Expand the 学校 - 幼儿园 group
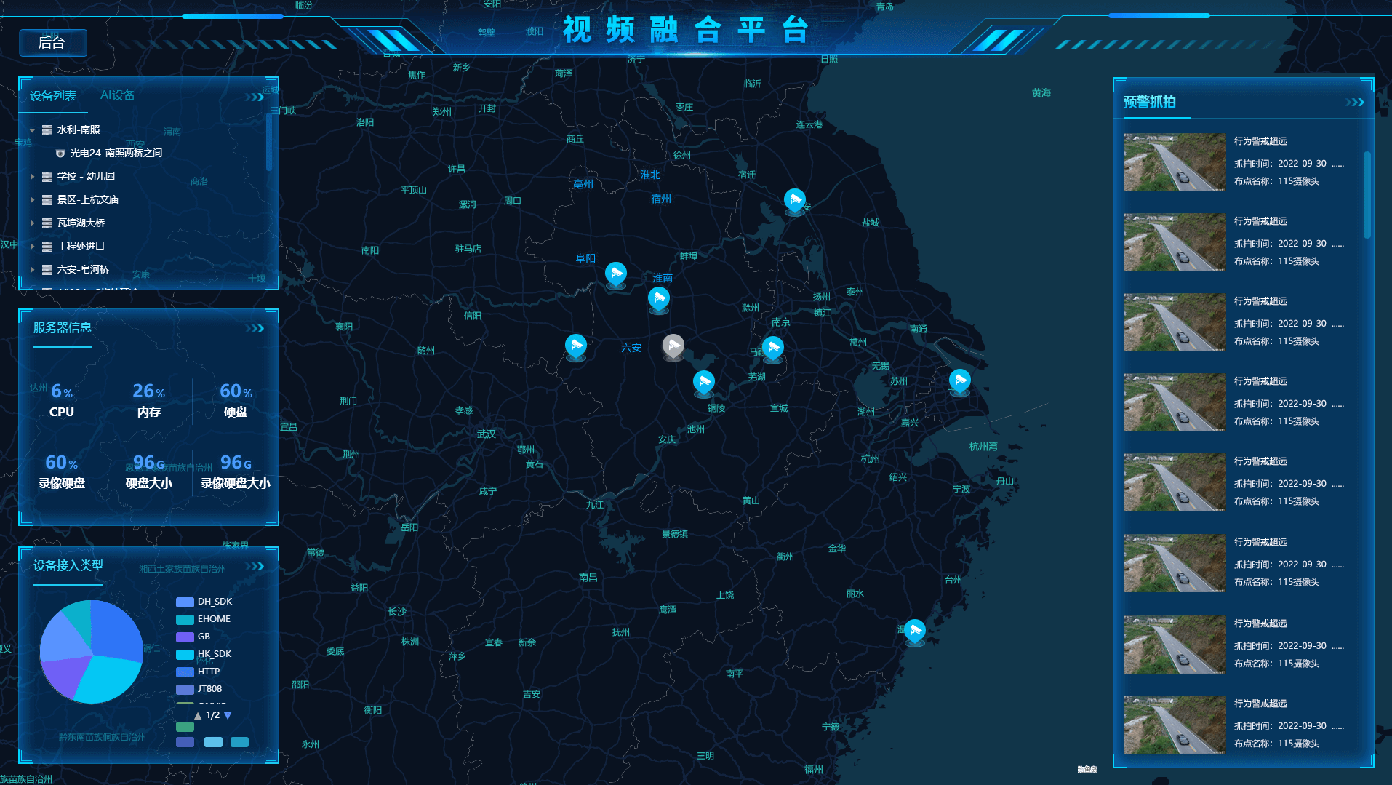 [32, 177]
